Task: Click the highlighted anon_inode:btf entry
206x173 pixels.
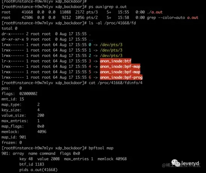Action: [x=116, y=61]
